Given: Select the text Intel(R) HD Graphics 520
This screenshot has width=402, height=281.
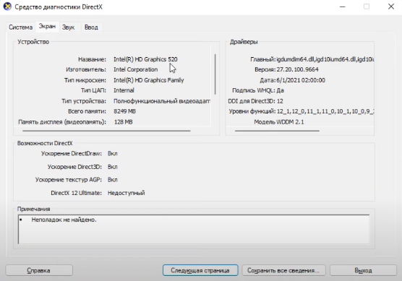Looking at the screenshot, I should 145,59.
